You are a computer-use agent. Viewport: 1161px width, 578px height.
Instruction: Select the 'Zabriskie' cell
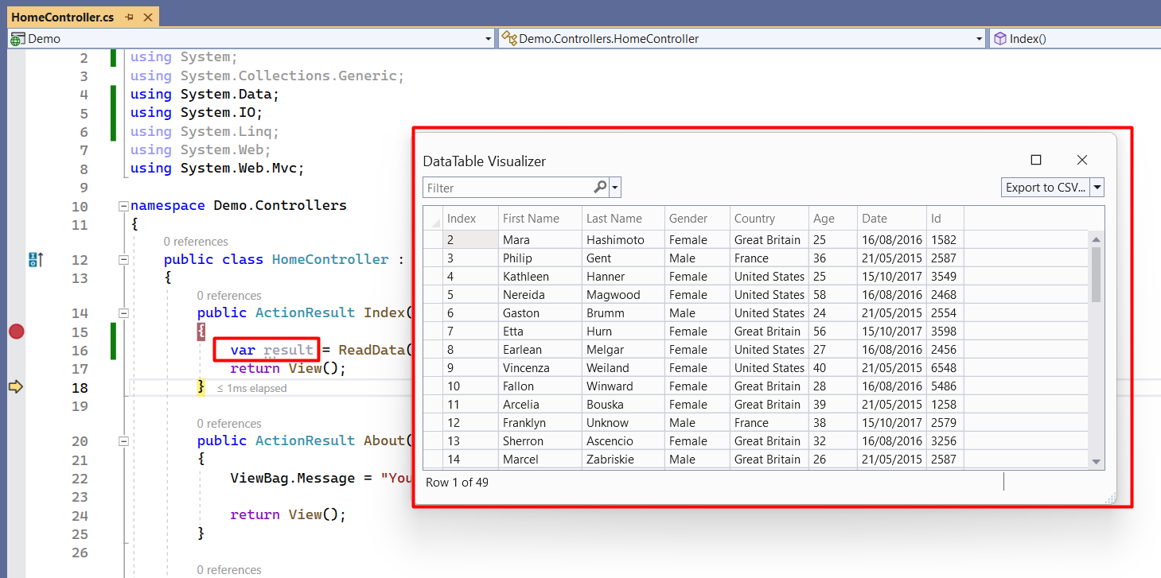pos(623,460)
